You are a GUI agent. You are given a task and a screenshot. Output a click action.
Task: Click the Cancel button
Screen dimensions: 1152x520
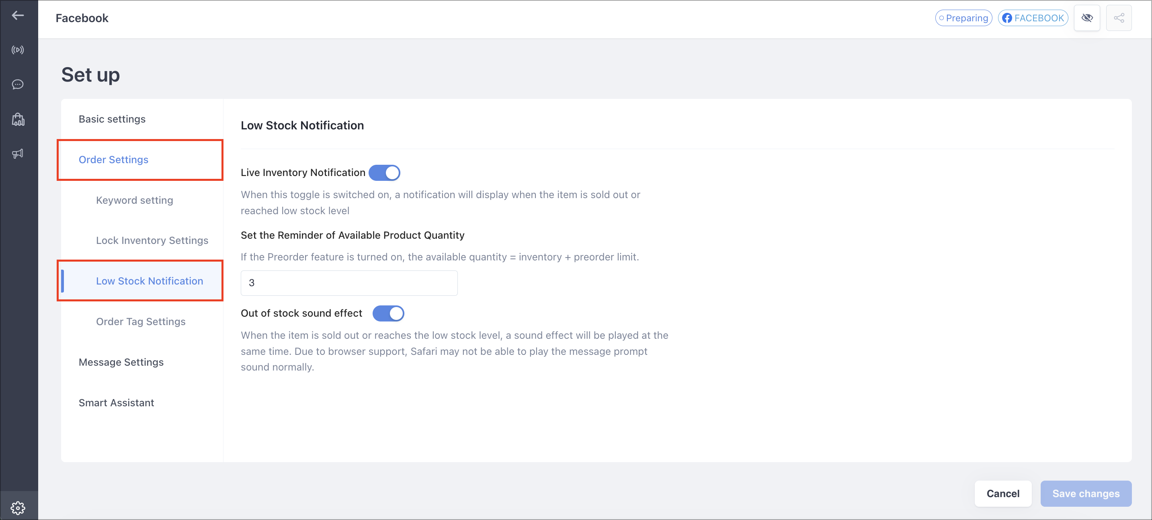tap(1002, 493)
